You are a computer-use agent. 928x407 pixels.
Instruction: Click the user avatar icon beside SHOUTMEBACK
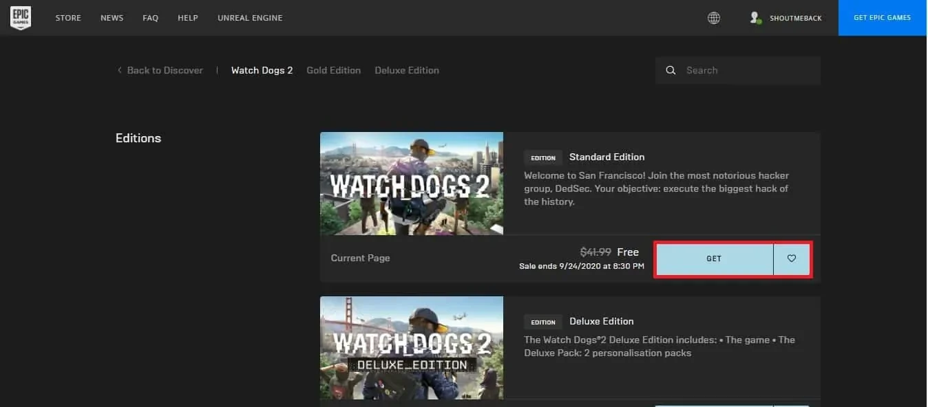point(755,18)
